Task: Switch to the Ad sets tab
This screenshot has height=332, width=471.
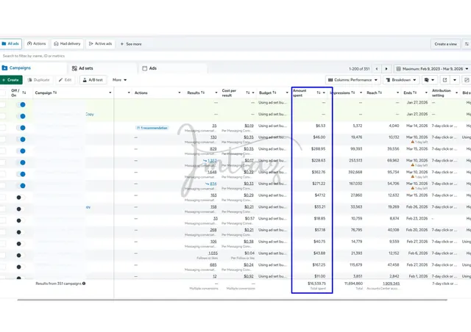Action: point(102,68)
